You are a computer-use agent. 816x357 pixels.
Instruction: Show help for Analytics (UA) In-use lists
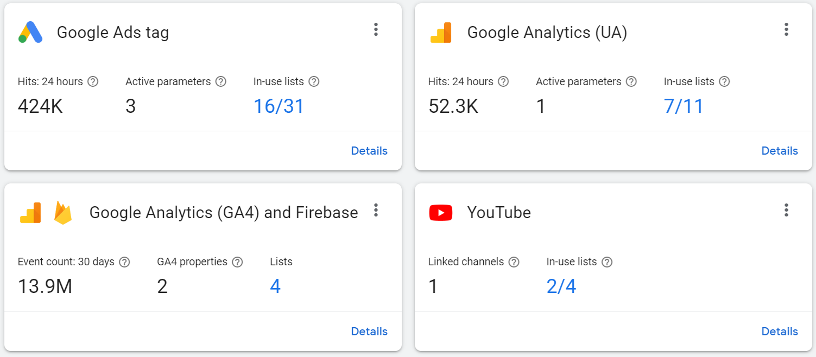(724, 82)
